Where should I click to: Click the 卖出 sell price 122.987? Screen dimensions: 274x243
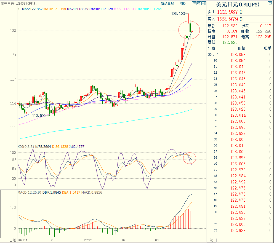coord(228,12)
